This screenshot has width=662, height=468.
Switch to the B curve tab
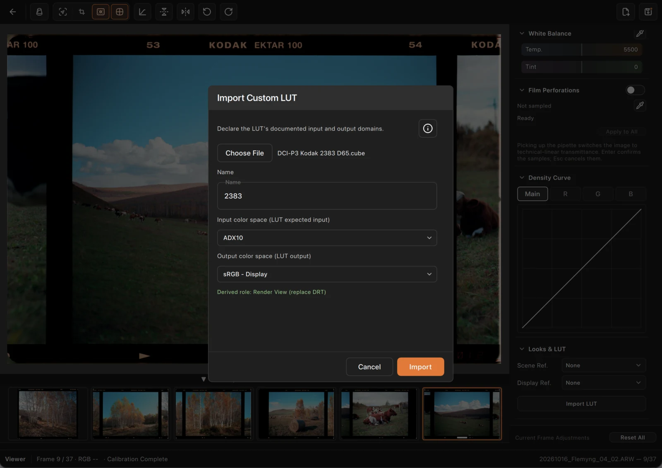click(631, 194)
